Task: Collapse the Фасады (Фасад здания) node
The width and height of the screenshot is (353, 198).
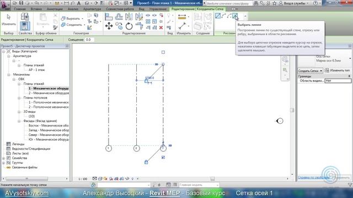Action: coord(19,121)
